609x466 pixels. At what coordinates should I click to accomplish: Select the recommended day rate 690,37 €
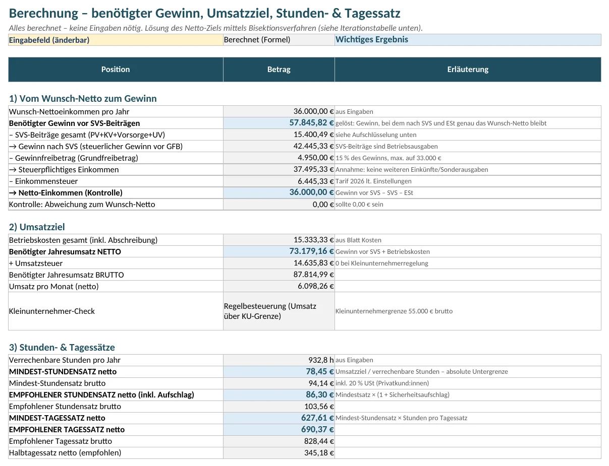[x=279, y=429]
